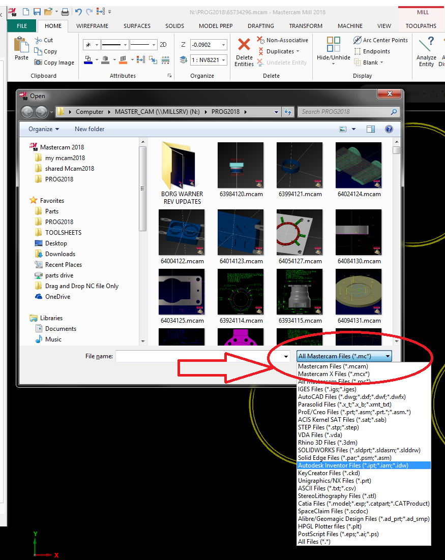Select the BORG WARNER REV UPDATES folder
This screenshot has height=560, width=445.
[x=182, y=173]
